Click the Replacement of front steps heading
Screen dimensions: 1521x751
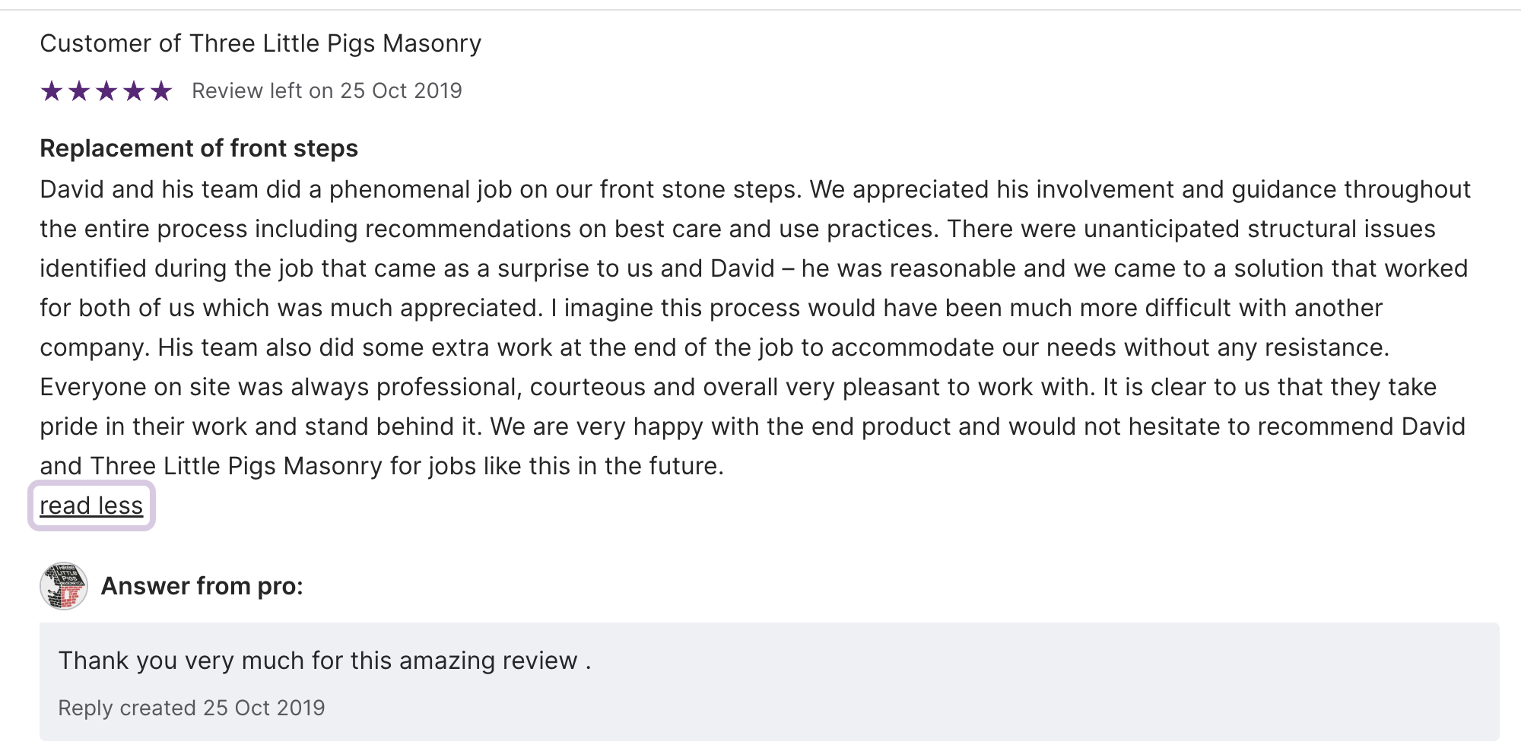pos(198,148)
